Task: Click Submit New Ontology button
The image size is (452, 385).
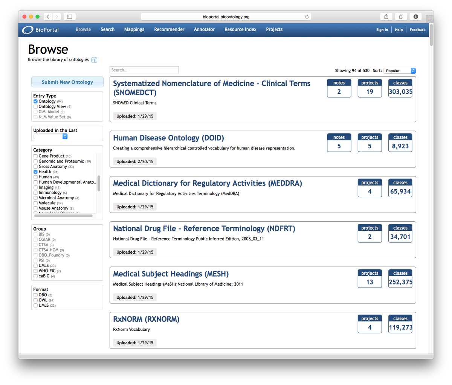Action: pyautogui.click(x=67, y=82)
